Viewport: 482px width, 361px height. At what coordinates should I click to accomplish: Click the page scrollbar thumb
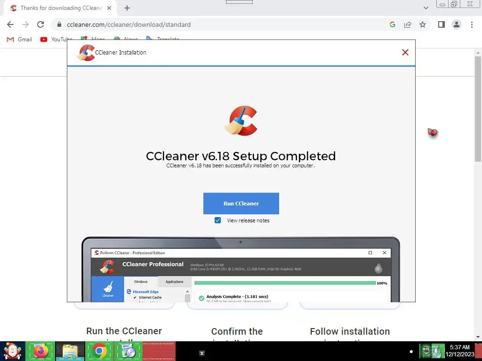pyautogui.click(x=478, y=109)
